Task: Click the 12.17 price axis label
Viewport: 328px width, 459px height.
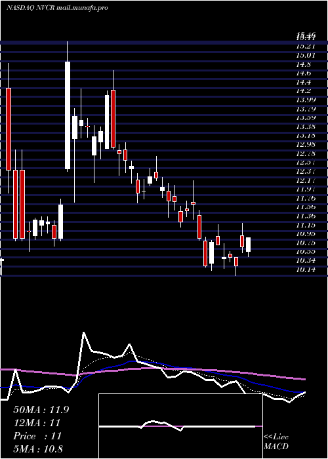Action: pos(306,180)
